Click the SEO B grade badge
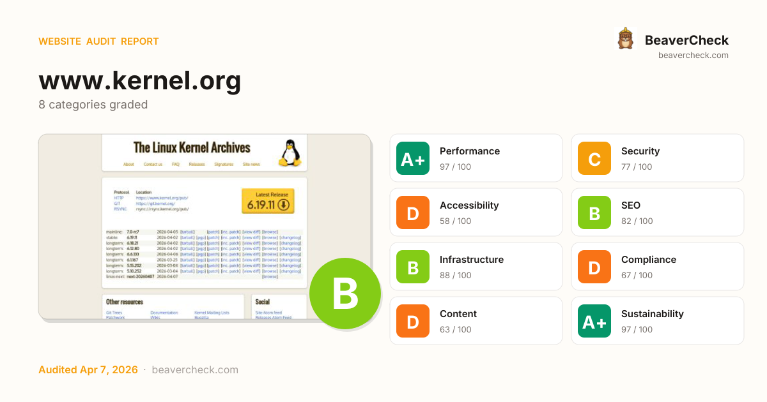The height and width of the screenshot is (402, 767). [594, 212]
